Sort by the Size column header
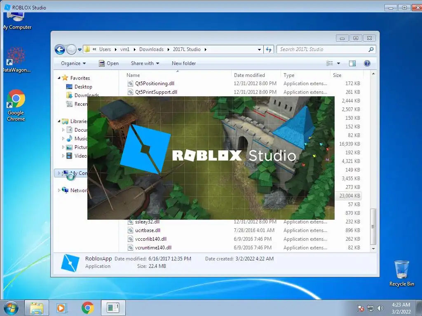 point(337,75)
